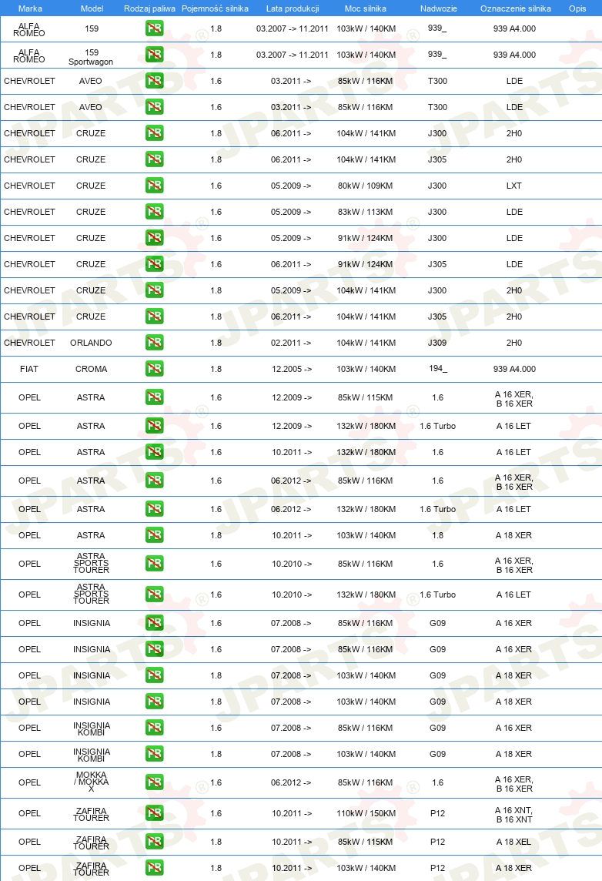The width and height of the screenshot is (602, 881).
Task: Click fuel icon in Astra 06.2012 85kW / 116KM row
Action: (x=155, y=481)
